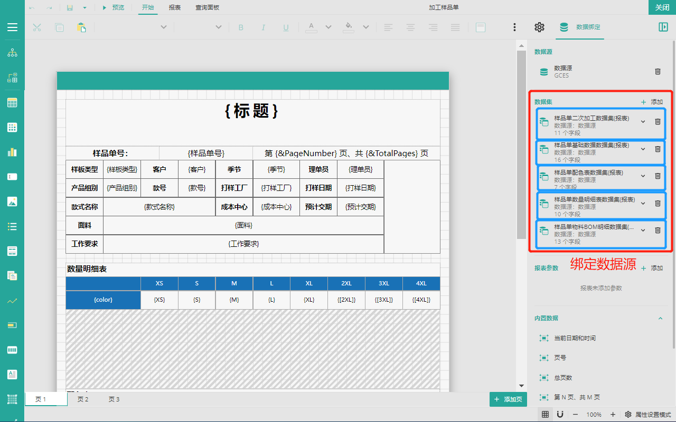Click the zoom in plus button

coord(613,415)
